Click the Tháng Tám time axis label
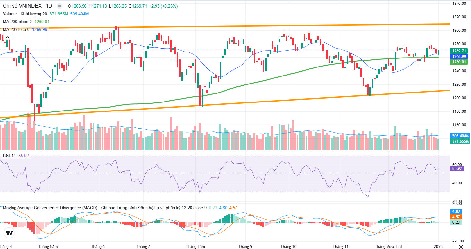This screenshot has height=249, width=471. (x=195, y=247)
